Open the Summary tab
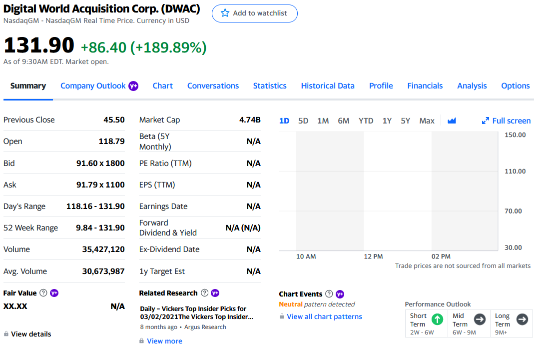534x344 pixels. pyautogui.click(x=28, y=86)
